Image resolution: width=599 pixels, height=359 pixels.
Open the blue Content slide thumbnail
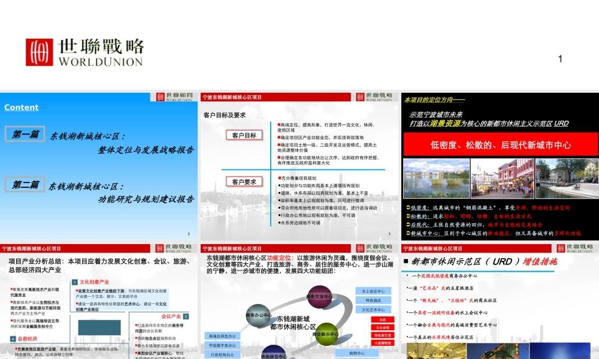pos(99,166)
